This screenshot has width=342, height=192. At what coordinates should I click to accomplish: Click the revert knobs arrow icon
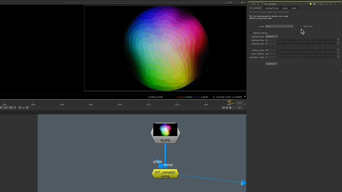pyautogui.click(x=325, y=4)
